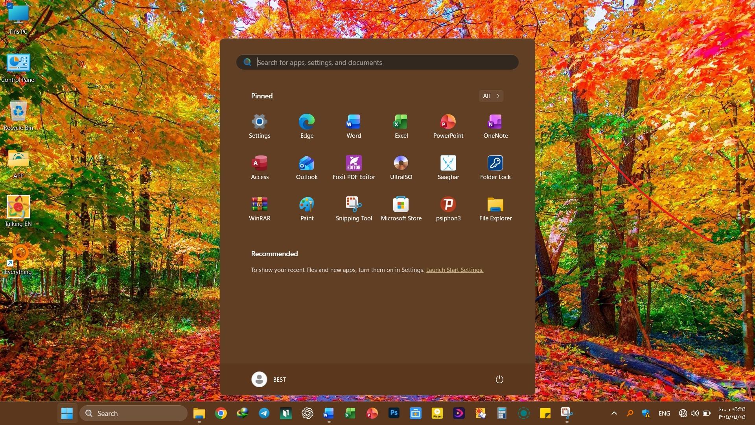Open the yellow Player app in taskbar
This screenshot has height=425, width=755.
(x=437, y=413)
